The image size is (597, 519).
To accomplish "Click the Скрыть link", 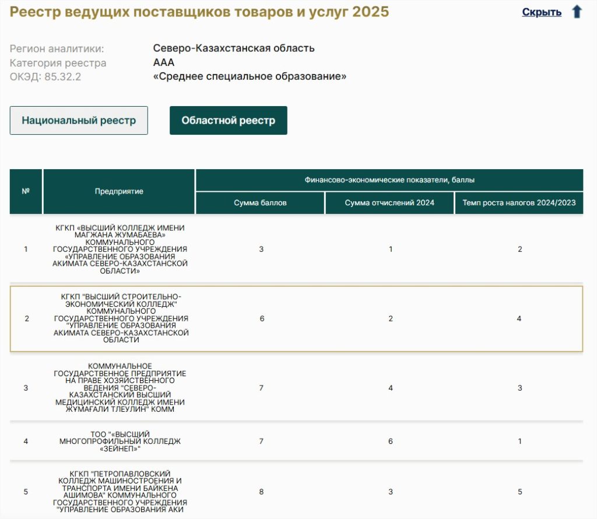I will tap(542, 12).
